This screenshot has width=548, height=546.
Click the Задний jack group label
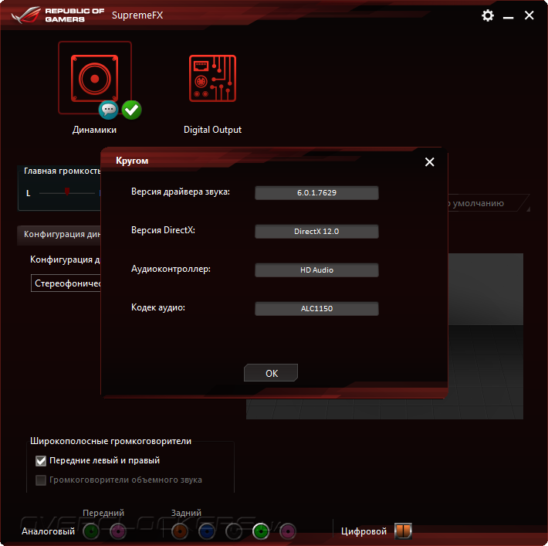coord(186,513)
